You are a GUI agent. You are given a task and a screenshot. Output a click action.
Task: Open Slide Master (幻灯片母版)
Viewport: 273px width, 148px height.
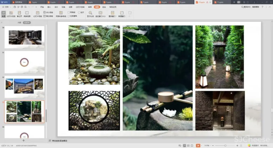pos(38,14)
